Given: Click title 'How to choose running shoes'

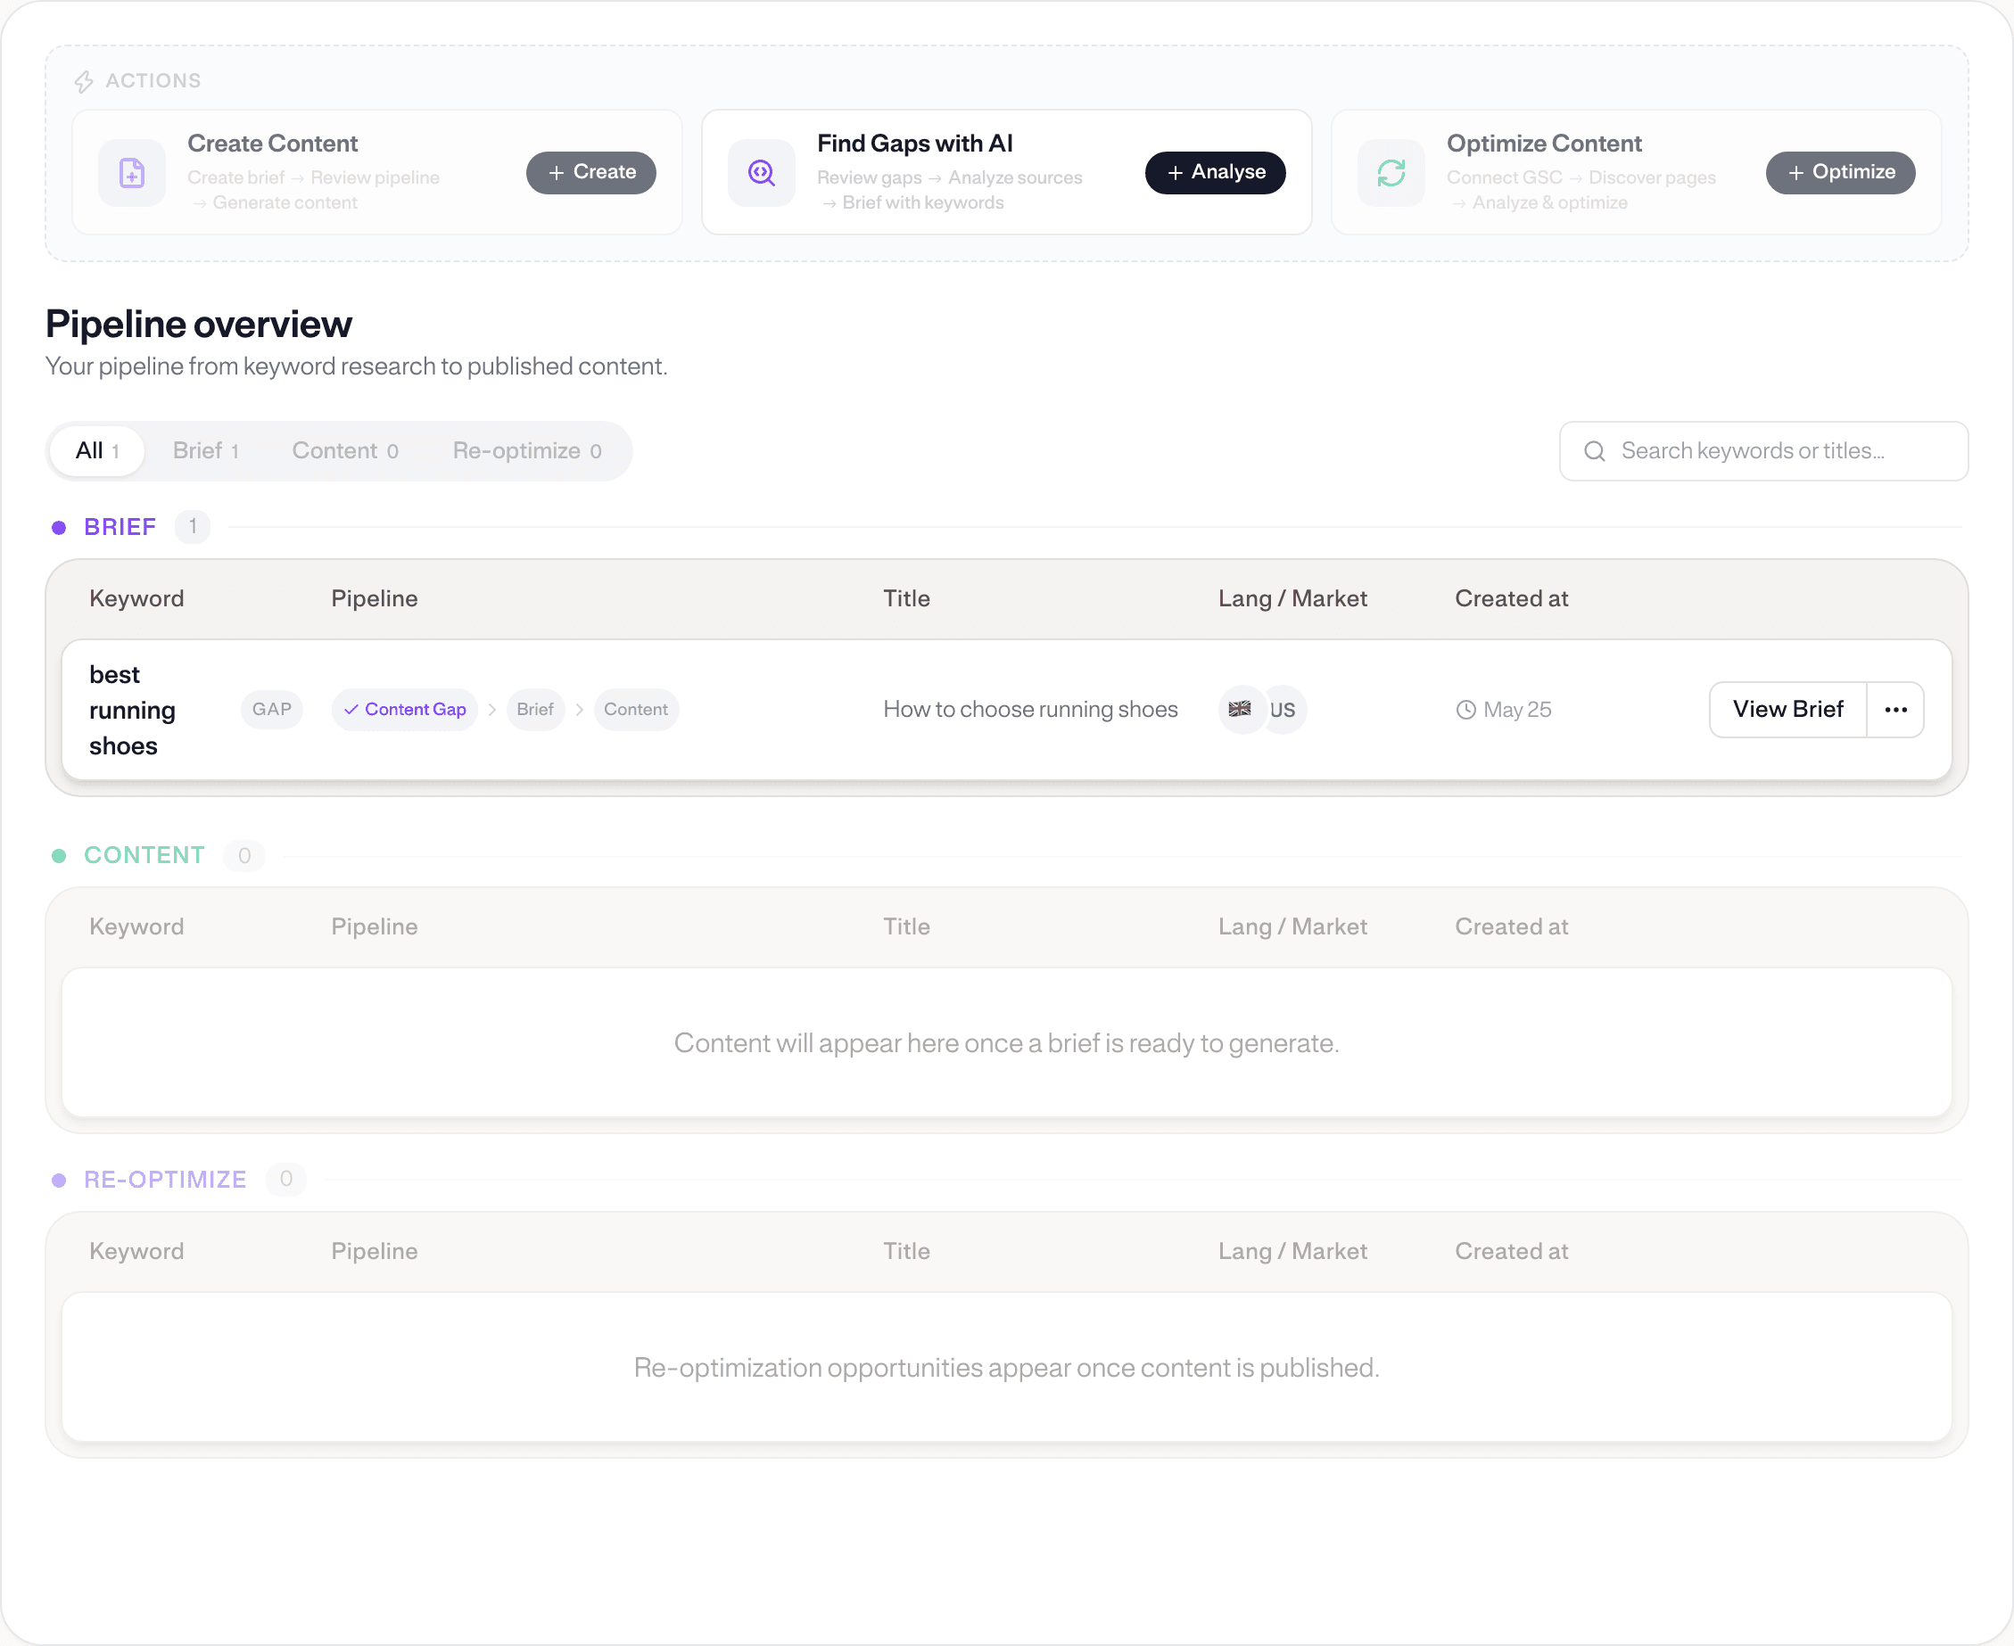Looking at the screenshot, I should point(1031,710).
